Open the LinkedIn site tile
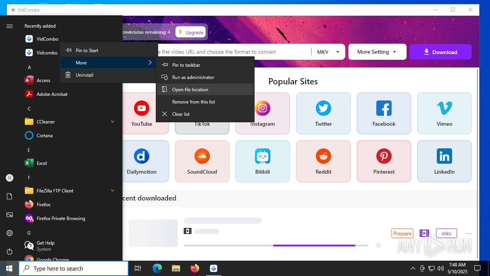The height and width of the screenshot is (276, 490). click(444, 161)
